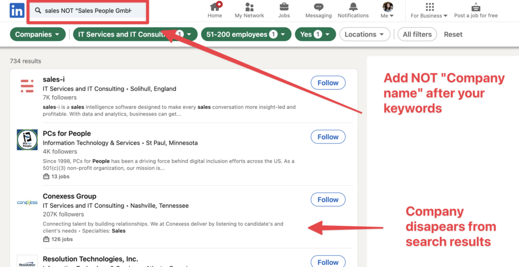Screen dimensions: 519x267
Task: Open the Resolution Technologies, Inc. name
Action: tap(90, 259)
